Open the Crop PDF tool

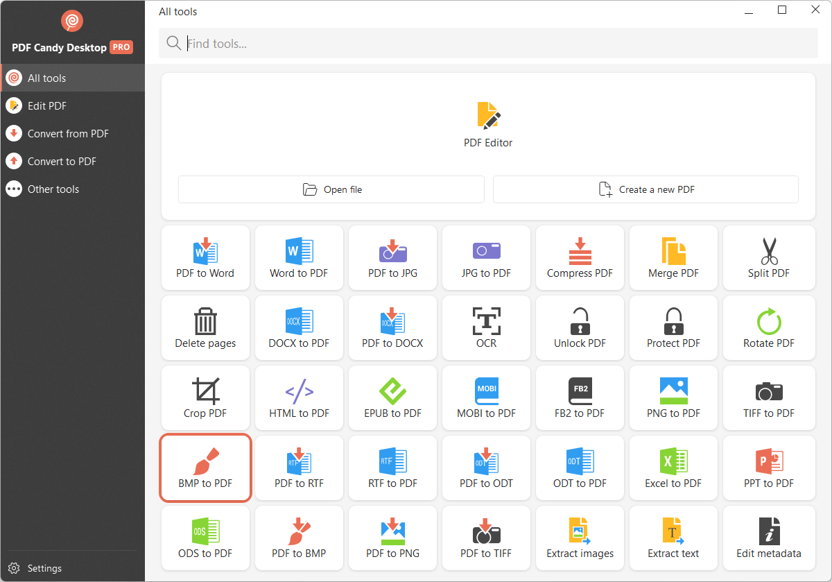coord(205,397)
